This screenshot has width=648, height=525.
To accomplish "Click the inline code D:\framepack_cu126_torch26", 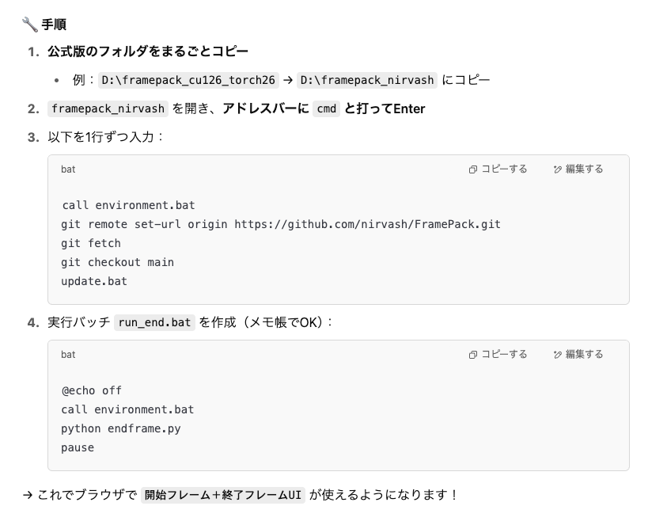I will click(188, 80).
